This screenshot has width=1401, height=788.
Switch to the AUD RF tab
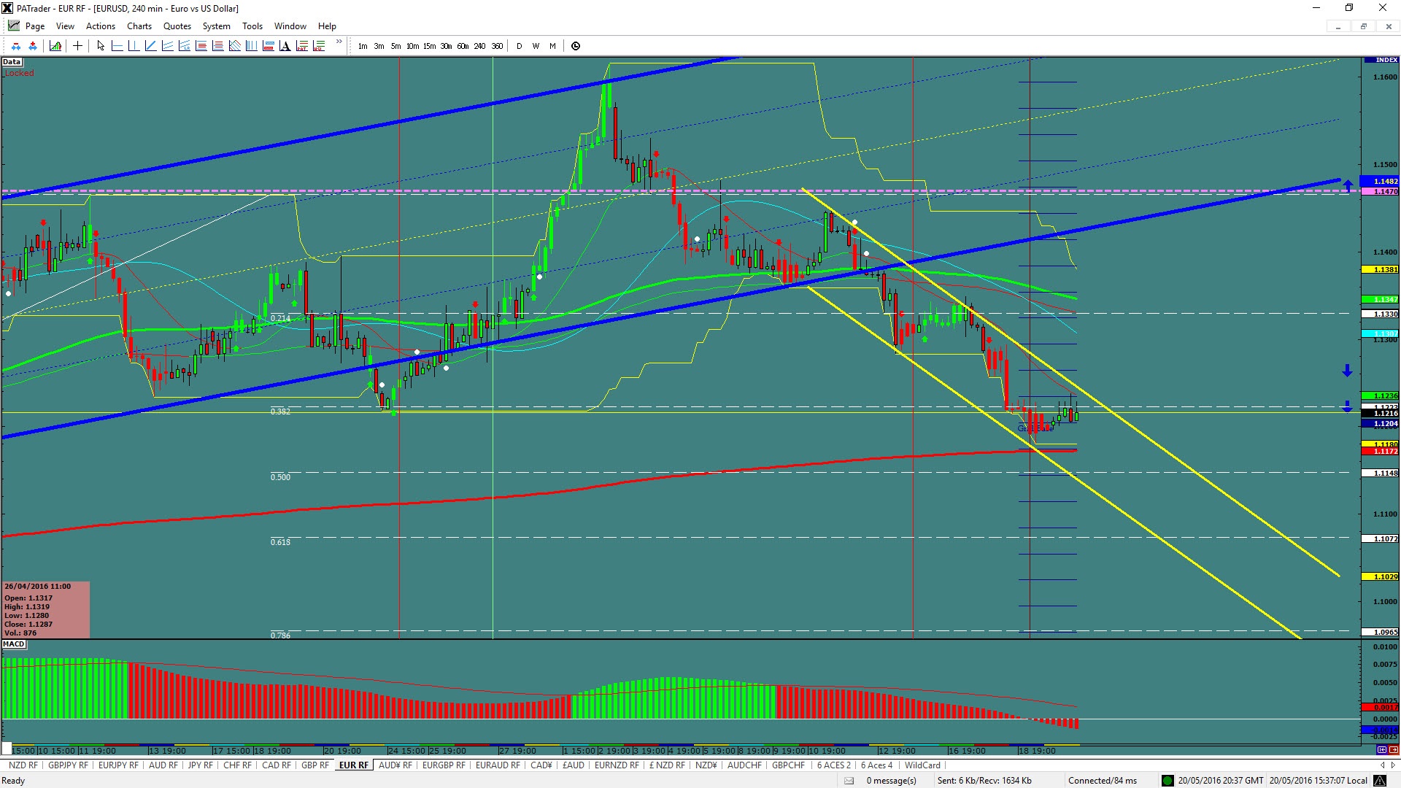tap(163, 765)
